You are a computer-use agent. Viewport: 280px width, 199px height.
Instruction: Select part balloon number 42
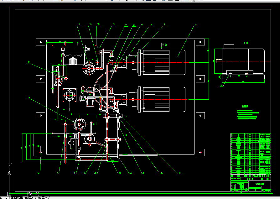(x=58, y=173)
